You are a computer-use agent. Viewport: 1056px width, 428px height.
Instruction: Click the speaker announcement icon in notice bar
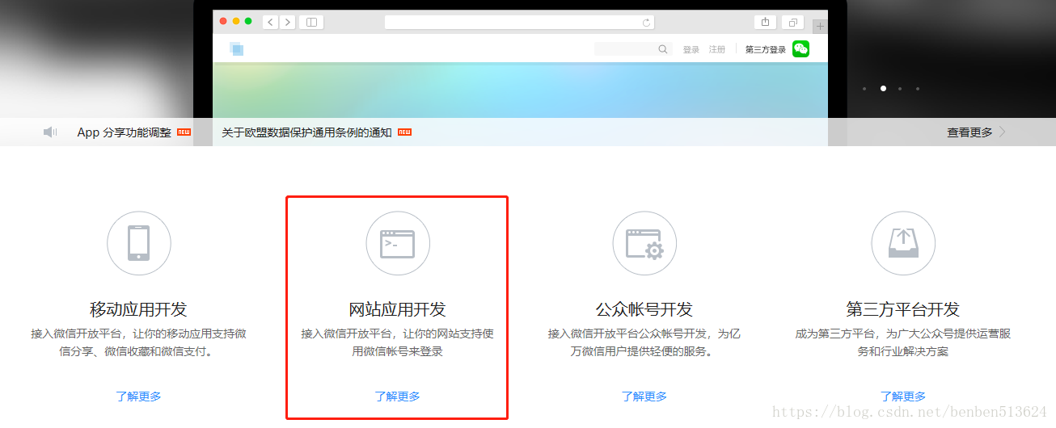50,132
